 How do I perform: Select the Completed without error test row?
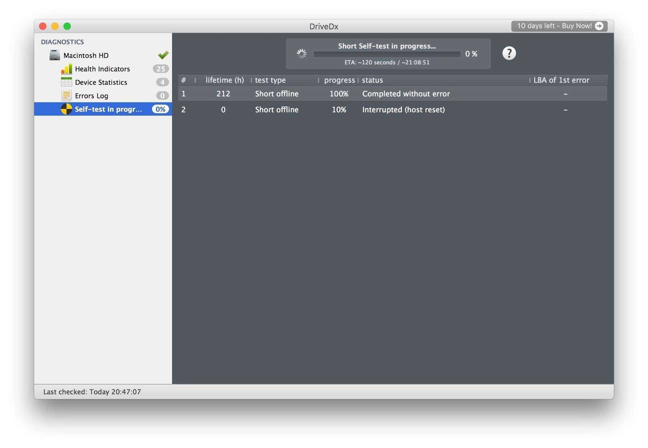[x=406, y=94]
